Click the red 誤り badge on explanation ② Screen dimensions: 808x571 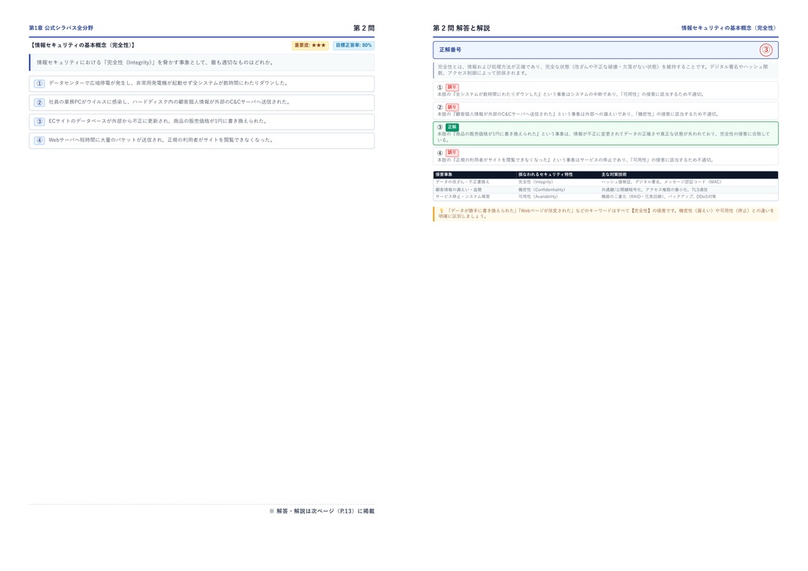[452, 107]
